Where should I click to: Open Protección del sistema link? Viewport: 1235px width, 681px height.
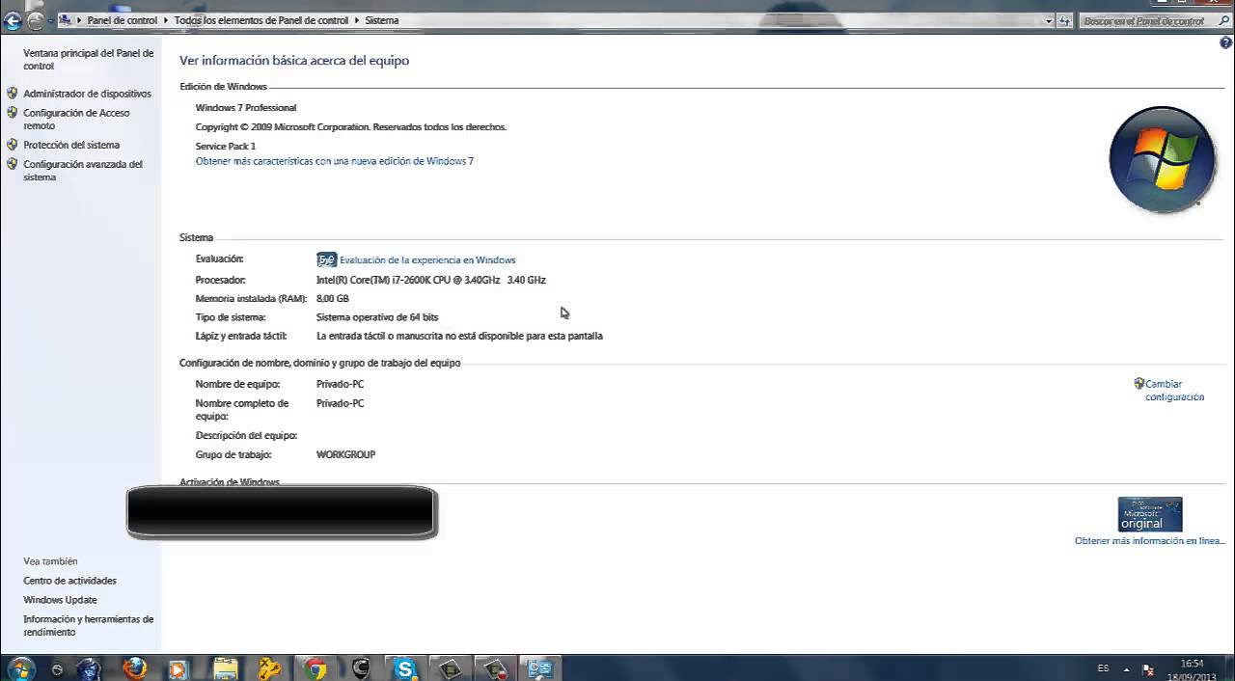[71, 145]
